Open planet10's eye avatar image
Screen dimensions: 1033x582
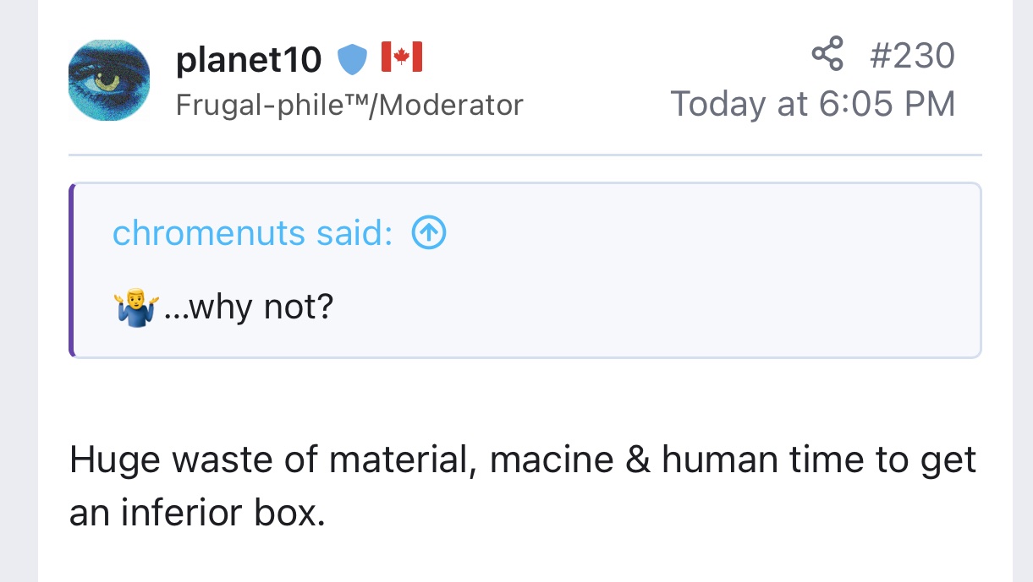109,79
